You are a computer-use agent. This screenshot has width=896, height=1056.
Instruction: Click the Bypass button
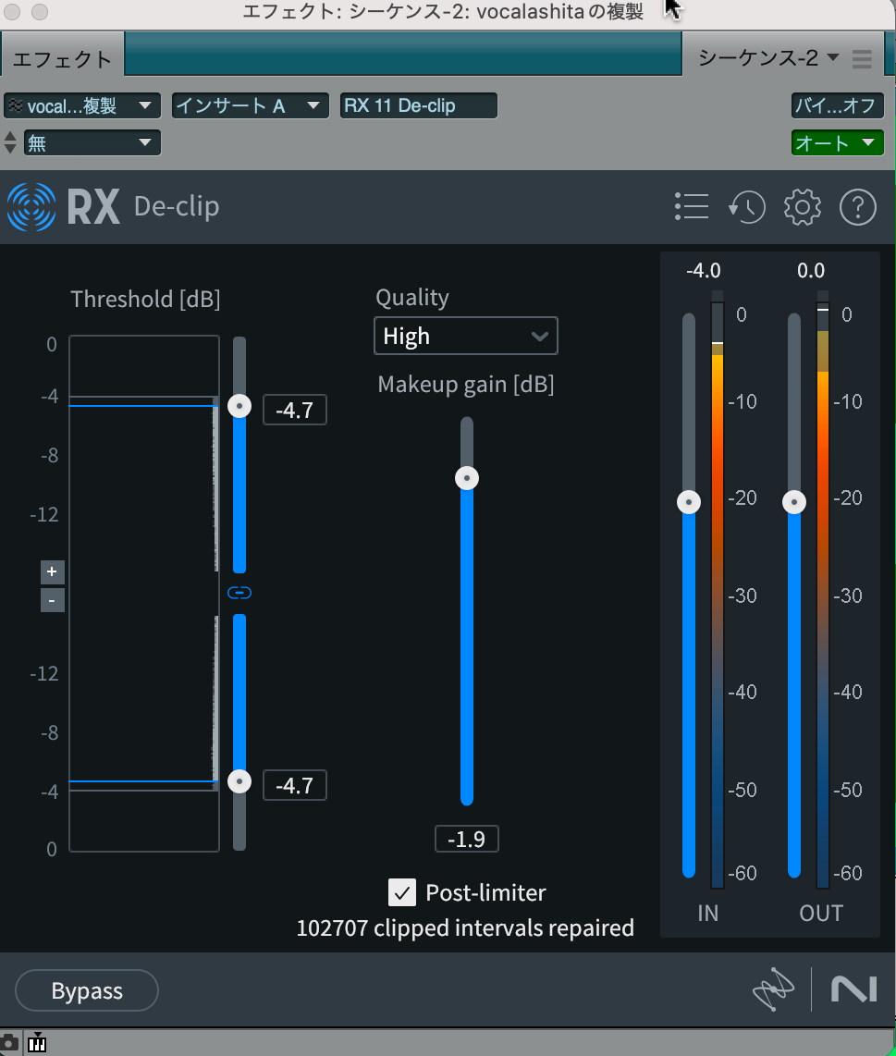[x=87, y=990]
